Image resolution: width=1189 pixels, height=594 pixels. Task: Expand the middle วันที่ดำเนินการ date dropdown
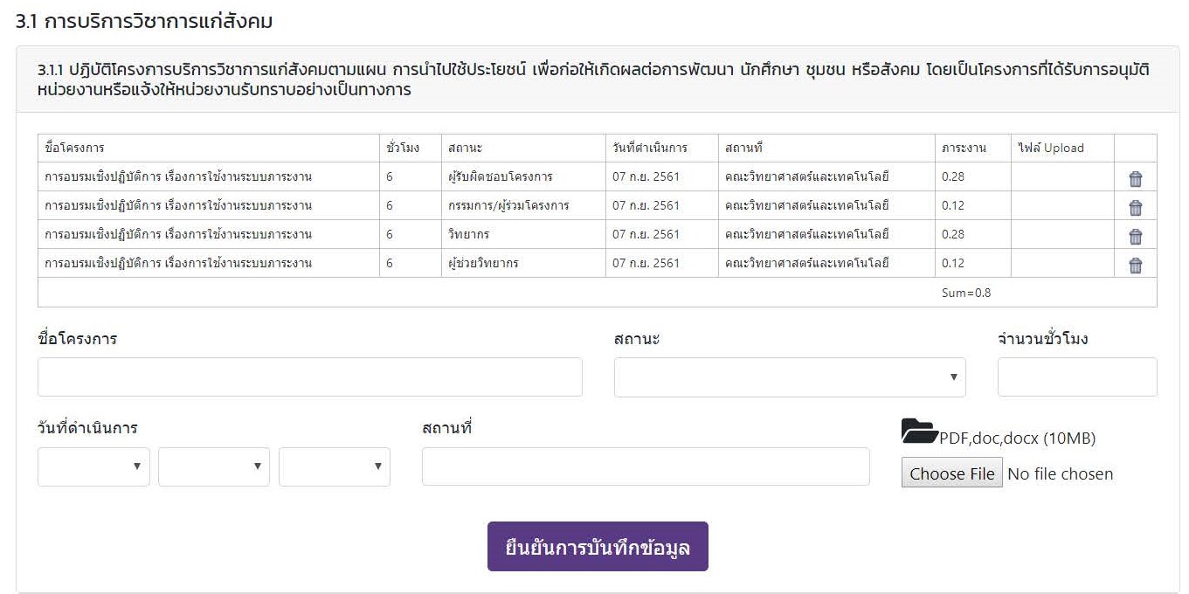[x=213, y=466]
